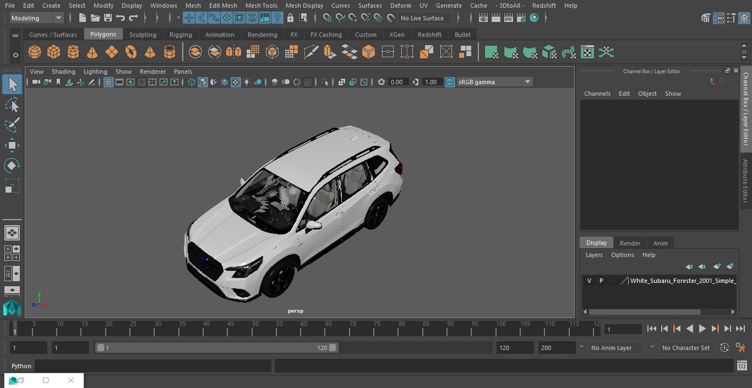Click the No Live Surface field
Viewport: 752px width, 388px height.
[x=425, y=18]
